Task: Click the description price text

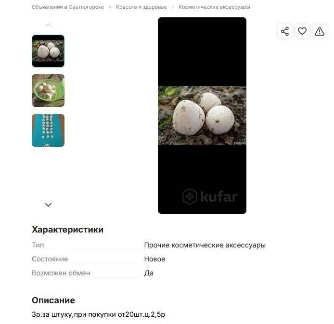Action: tap(98, 314)
